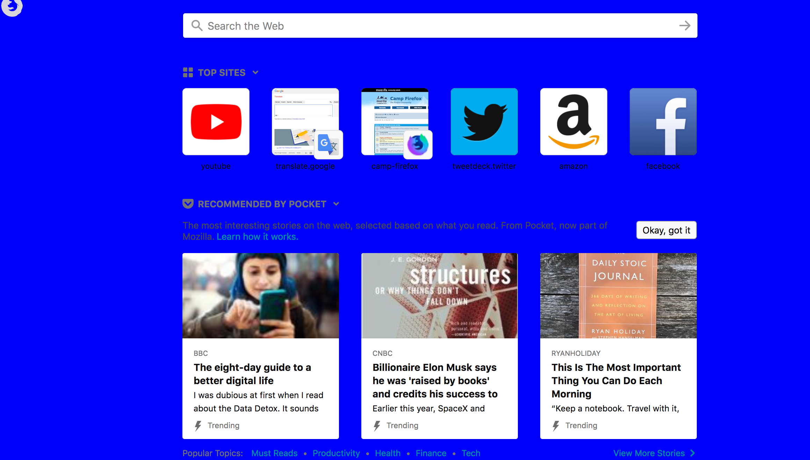Focus the Search the Web field
The height and width of the screenshot is (460, 810).
(x=419, y=26)
